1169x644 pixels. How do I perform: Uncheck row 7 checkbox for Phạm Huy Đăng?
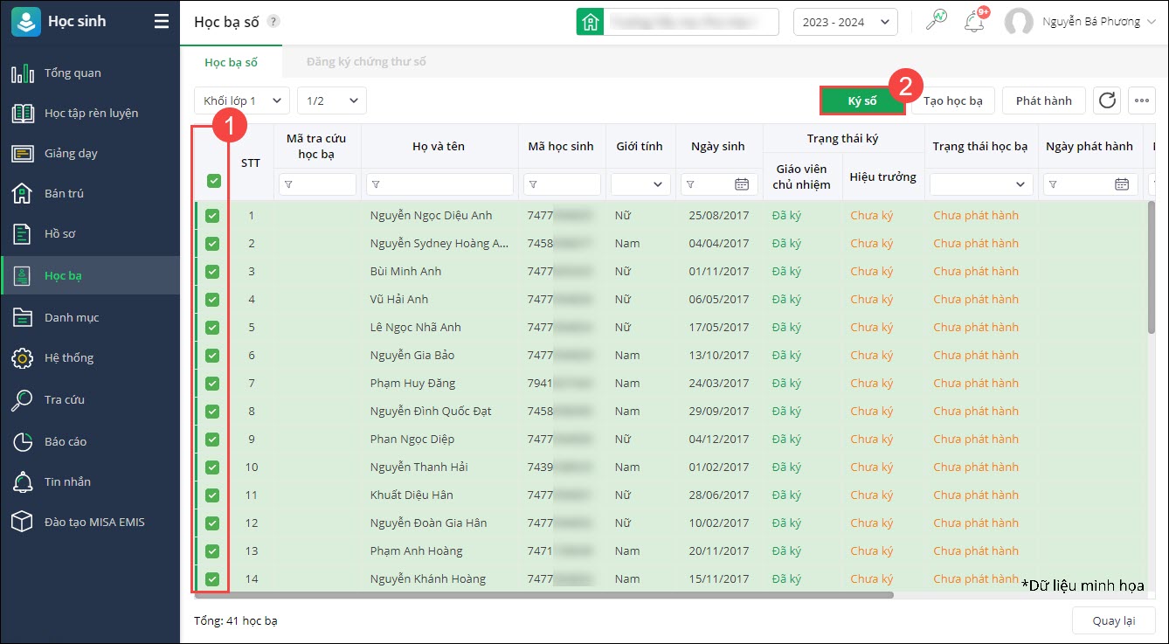[x=212, y=384]
